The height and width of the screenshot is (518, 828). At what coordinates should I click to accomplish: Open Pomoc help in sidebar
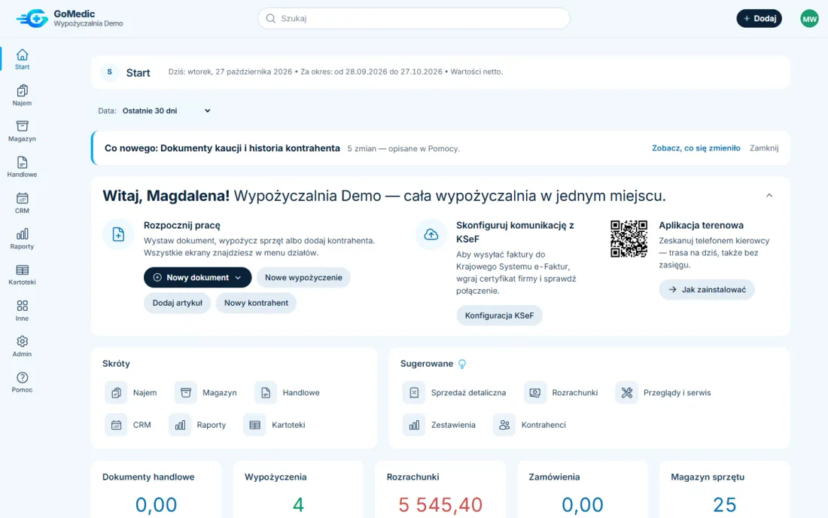[22, 382]
